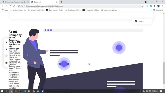Viewport: 165px width, 93px height.
Task: Open the Gerador de CNPJ bookmark
Action: pos(73,10)
